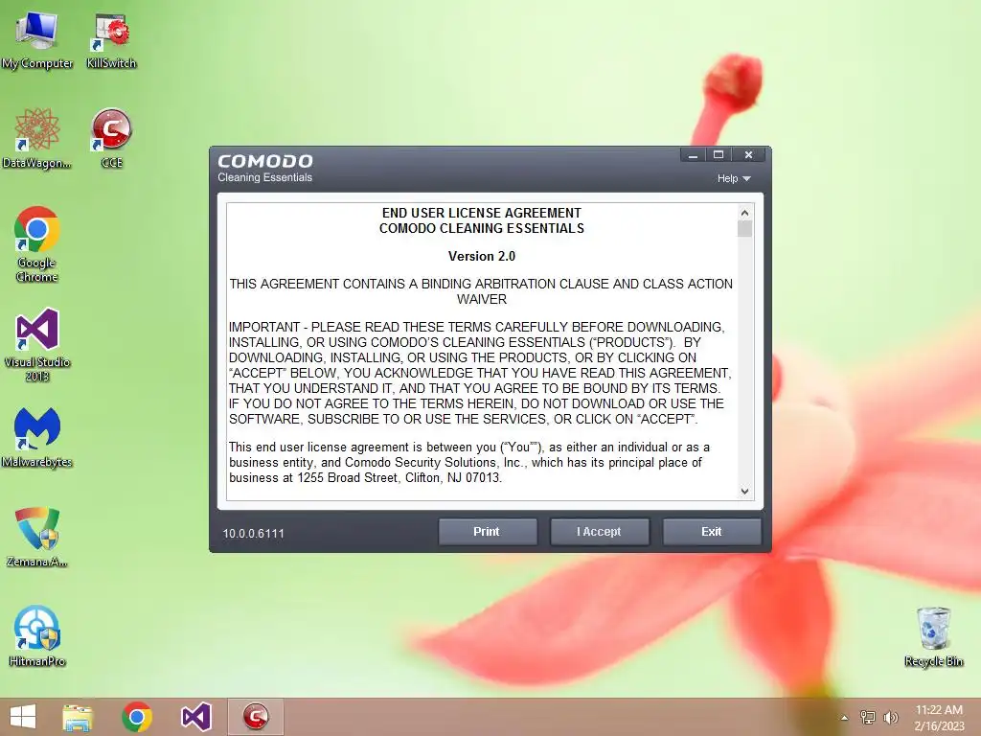Click the license scrollbar up arrow

[x=744, y=213]
